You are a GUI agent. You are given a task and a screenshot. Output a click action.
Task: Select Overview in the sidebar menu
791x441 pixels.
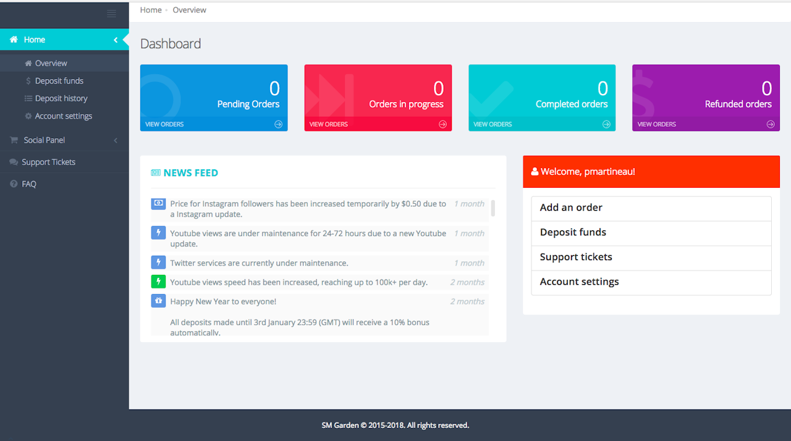click(x=51, y=63)
